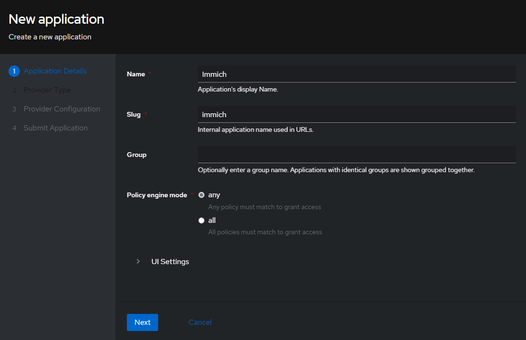Select the "any" policy engine mode radio
Image resolution: width=526 pixels, height=340 pixels.
[x=201, y=194]
